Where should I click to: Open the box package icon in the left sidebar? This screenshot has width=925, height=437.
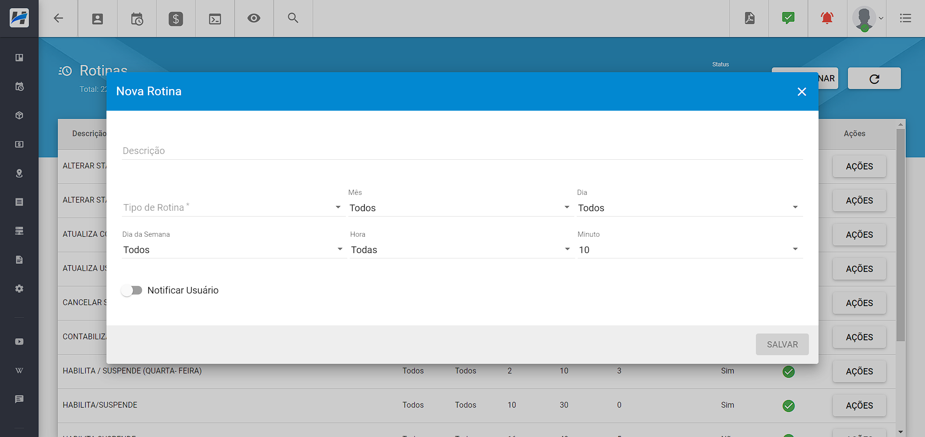click(x=19, y=116)
